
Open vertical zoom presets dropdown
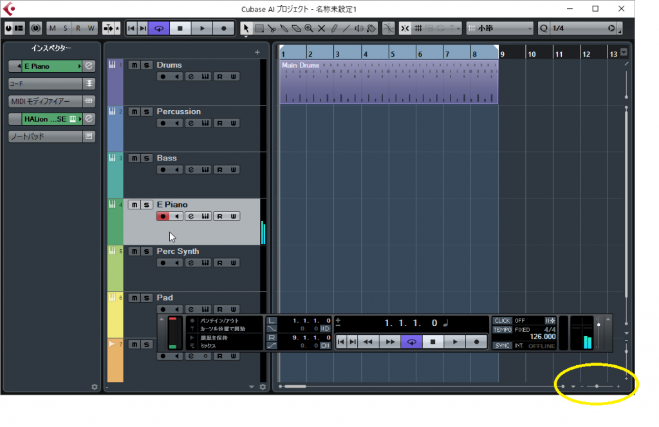click(x=627, y=334)
